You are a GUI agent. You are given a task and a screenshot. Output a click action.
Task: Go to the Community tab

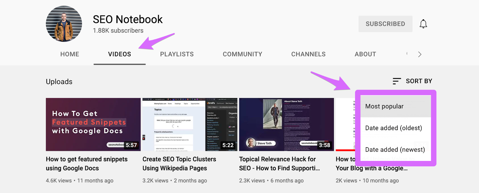click(242, 54)
